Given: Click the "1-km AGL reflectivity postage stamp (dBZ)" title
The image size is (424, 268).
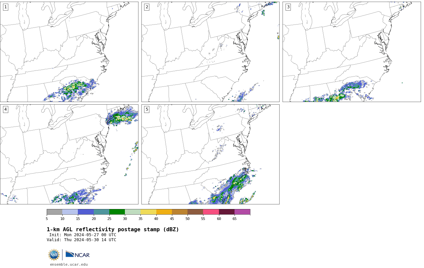Looking at the screenshot, I should tap(113, 230).
